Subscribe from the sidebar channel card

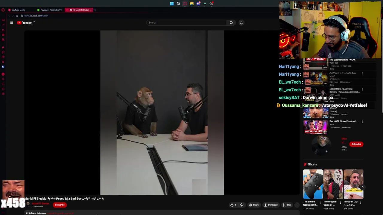(x=356, y=144)
